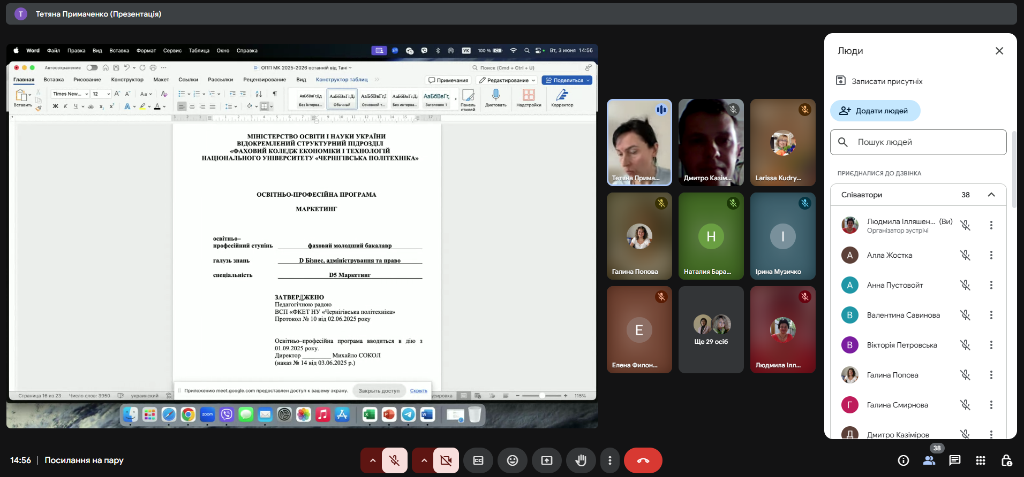The height and width of the screenshot is (477, 1024).
Task: Open the activities grid icon
Action: point(980,460)
